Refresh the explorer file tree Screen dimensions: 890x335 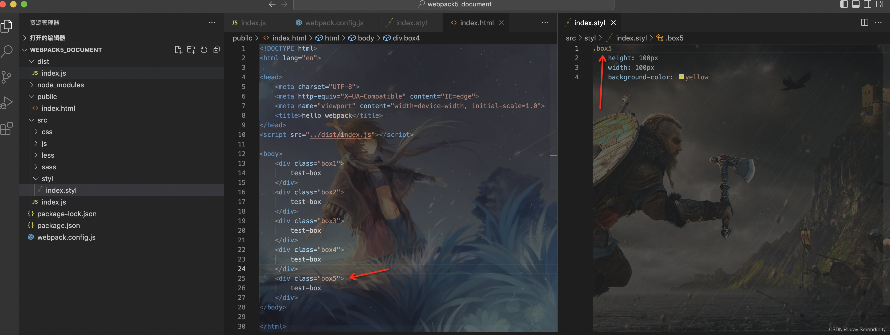[x=204, y=50]
